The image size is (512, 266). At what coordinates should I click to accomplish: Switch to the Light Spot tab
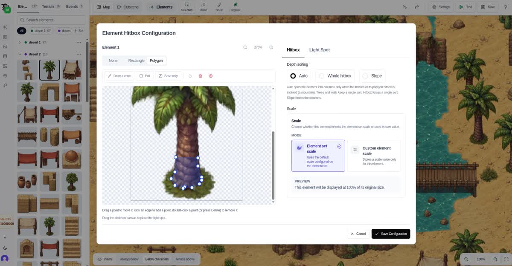coord(320,50)
